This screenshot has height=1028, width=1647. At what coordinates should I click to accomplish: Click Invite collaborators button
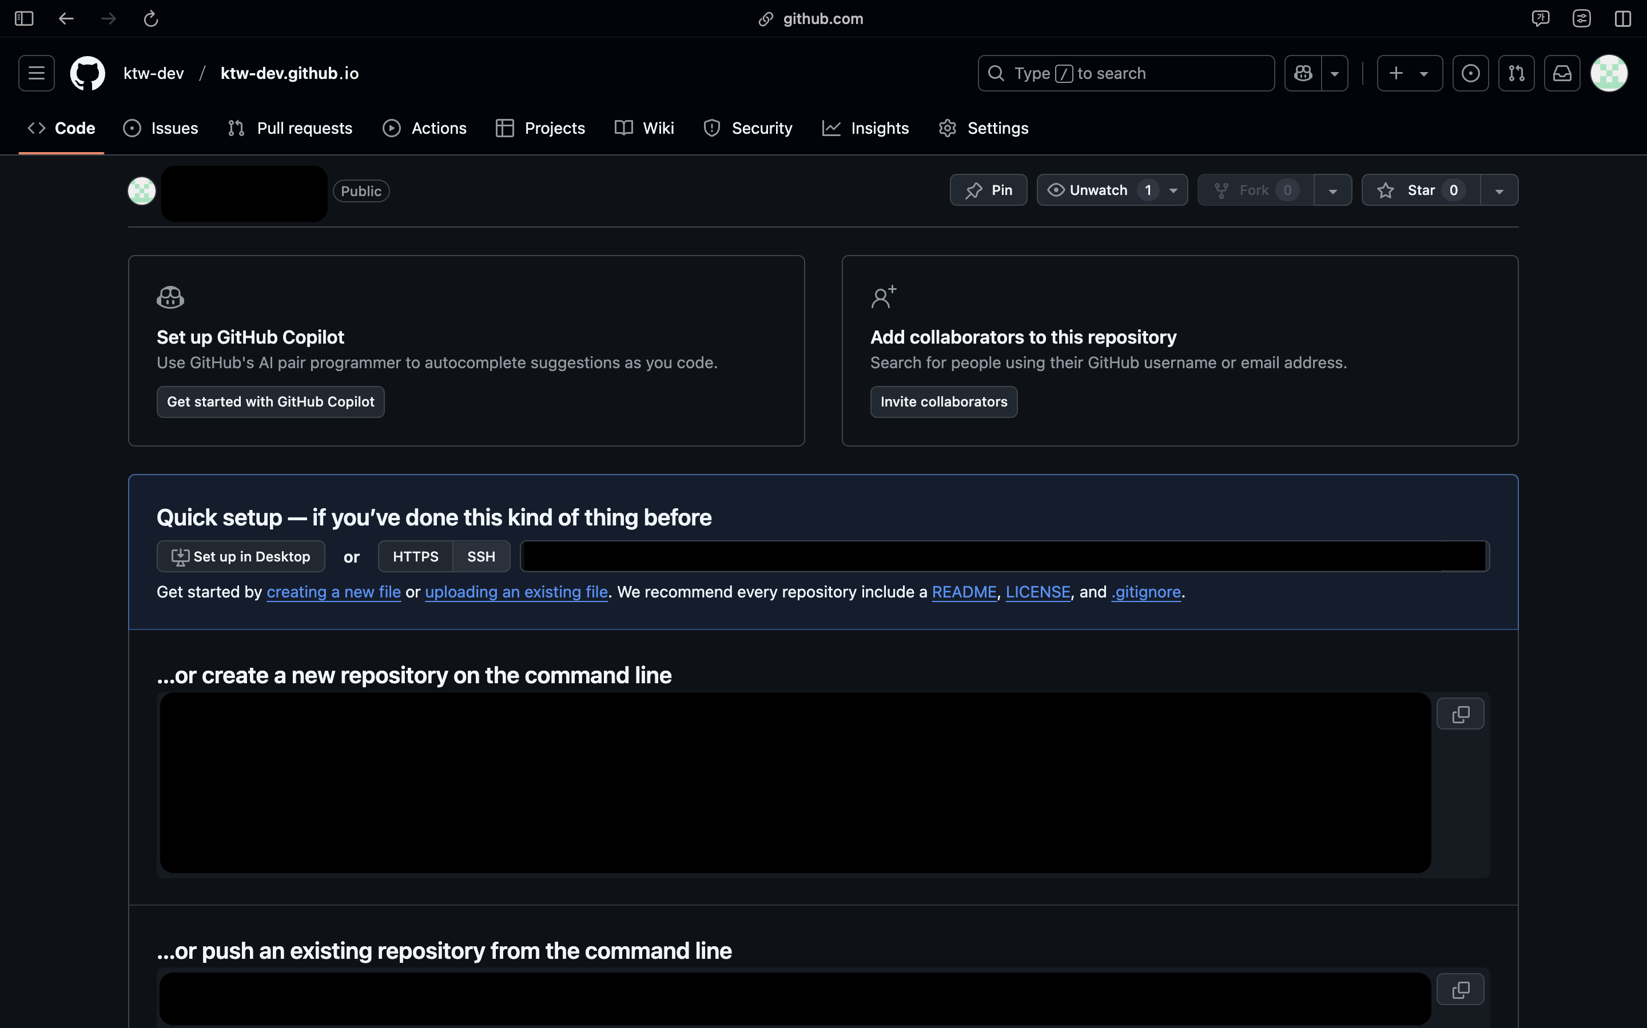coord(943,402)
